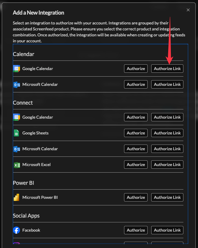Click the Google Sheets label

pos(35,133)
